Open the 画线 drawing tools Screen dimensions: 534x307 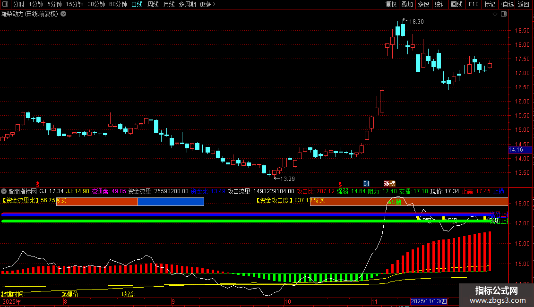[456, 4]
